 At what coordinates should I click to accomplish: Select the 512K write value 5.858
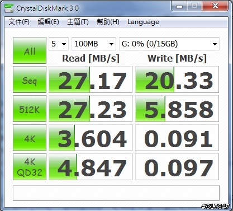pos(177,109)
